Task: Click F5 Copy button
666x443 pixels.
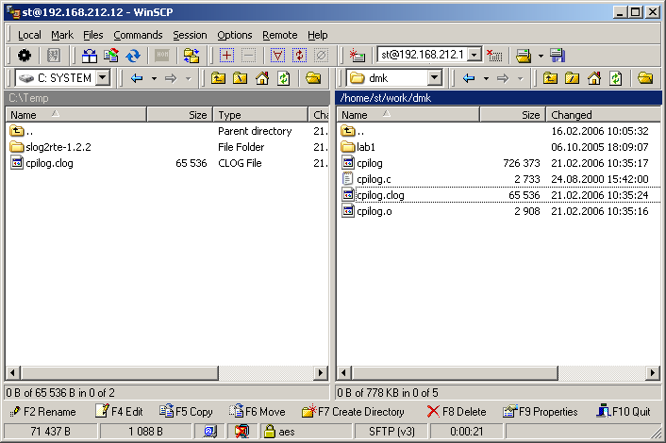Action: pyautogui.click(x=186, y=412)
